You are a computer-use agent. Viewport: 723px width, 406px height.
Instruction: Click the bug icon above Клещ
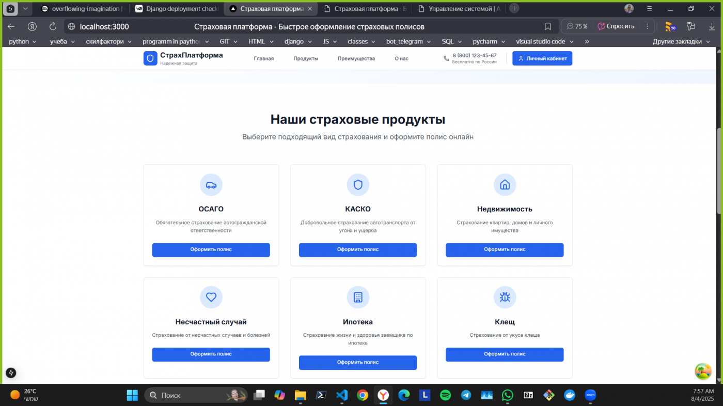tap(505, 297)
